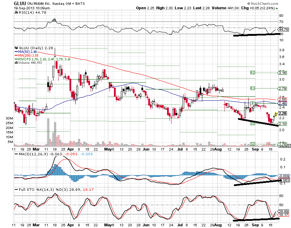Image resolution: width=291 pixels, height=228 pixels.
Task: Select the "Volume 440,993" legend entry
Action: click(x=30, y=63)
